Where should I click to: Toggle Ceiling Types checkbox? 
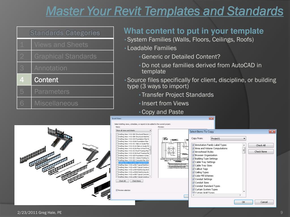pos(193,172)
